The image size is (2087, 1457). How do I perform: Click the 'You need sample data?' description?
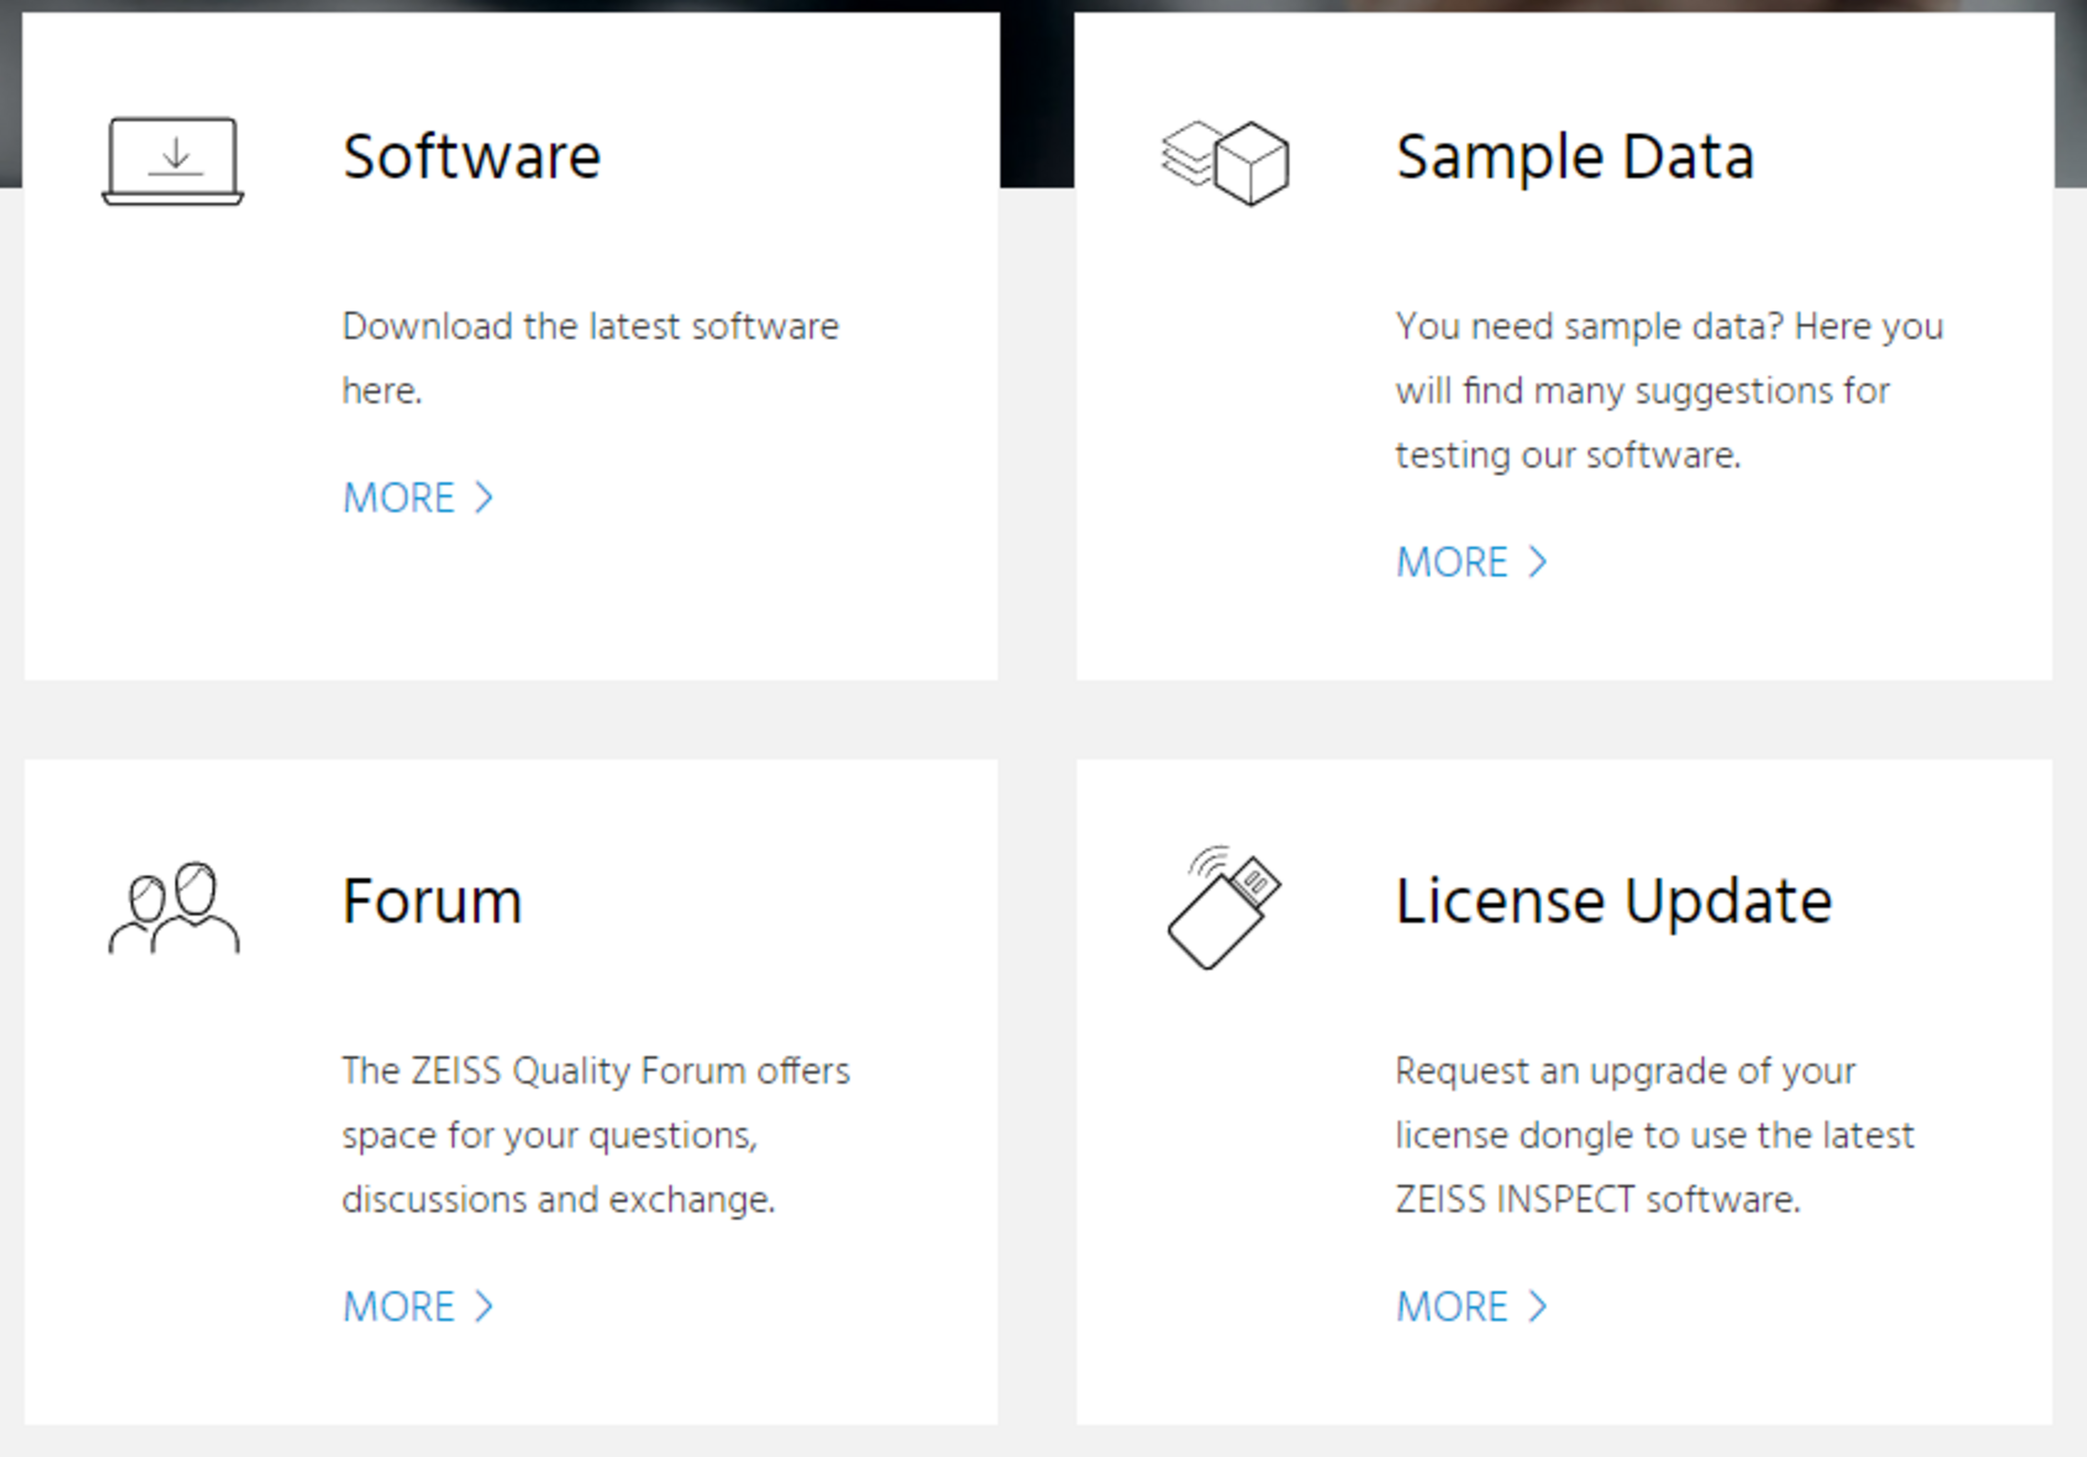coord(1668,390)
